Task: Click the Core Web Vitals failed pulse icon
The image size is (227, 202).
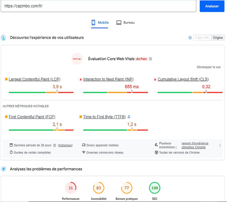Action: 77,59
